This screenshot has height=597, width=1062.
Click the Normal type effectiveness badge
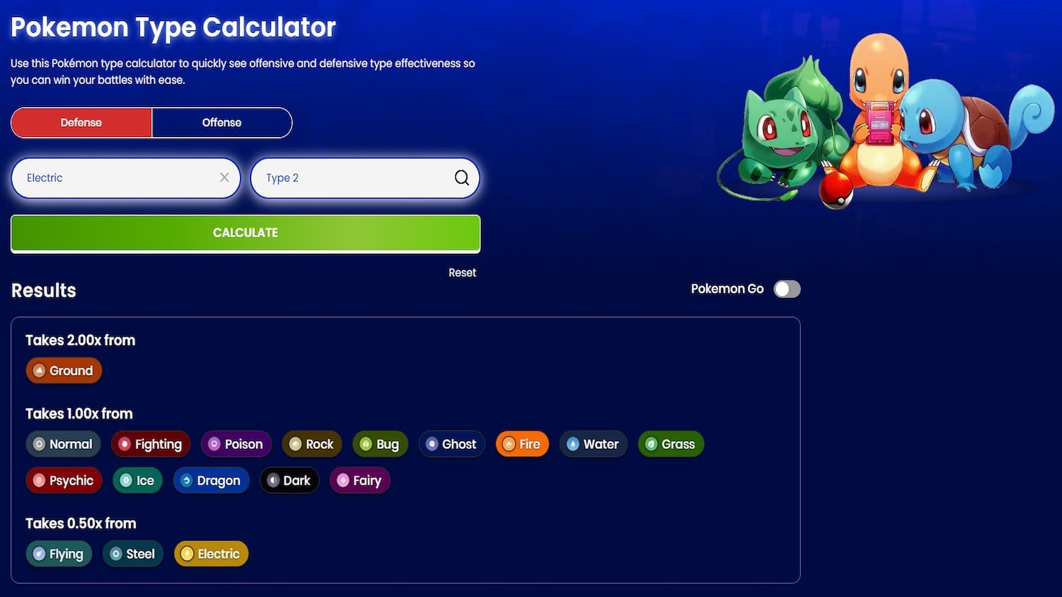pyautogui.click(x=64, y=443)
